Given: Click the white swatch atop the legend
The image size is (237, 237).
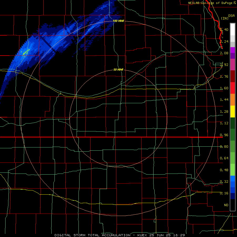Looking at the screenshot, I should (233, 29).
